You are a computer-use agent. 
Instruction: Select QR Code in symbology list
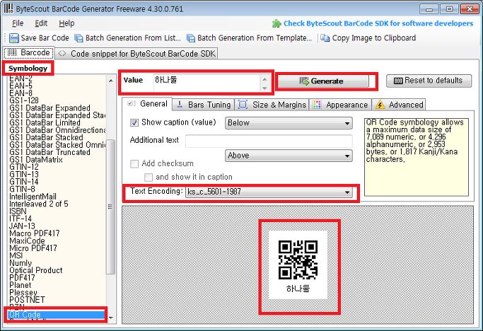[56, 315]
